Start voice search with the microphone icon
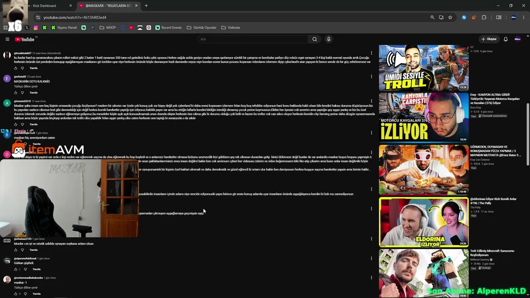530x298 pixels. click(329, 39)
